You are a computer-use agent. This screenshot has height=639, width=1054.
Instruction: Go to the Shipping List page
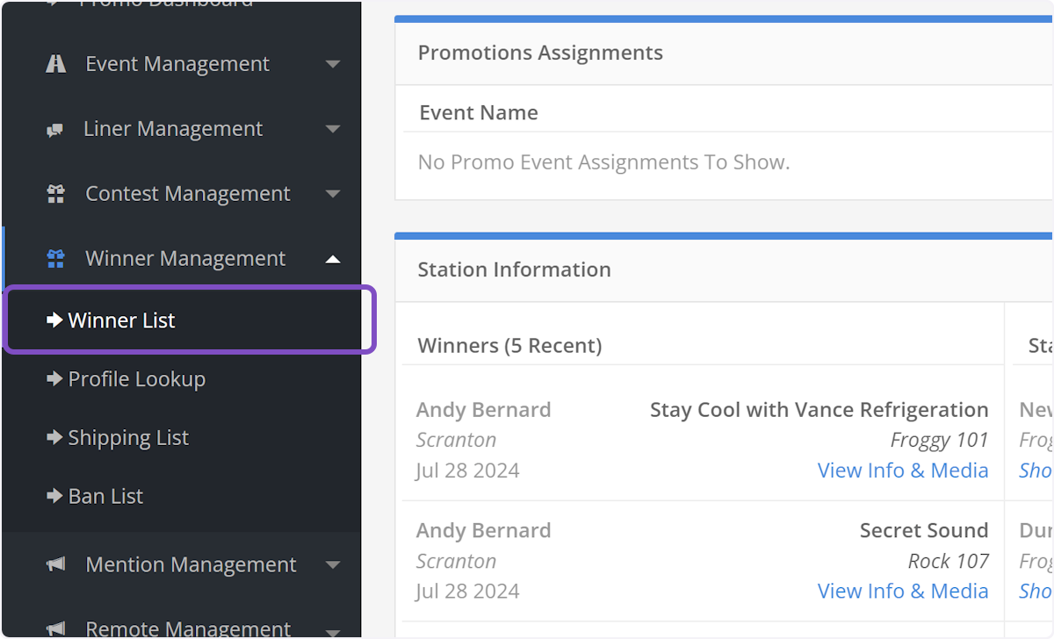point(128,438)
